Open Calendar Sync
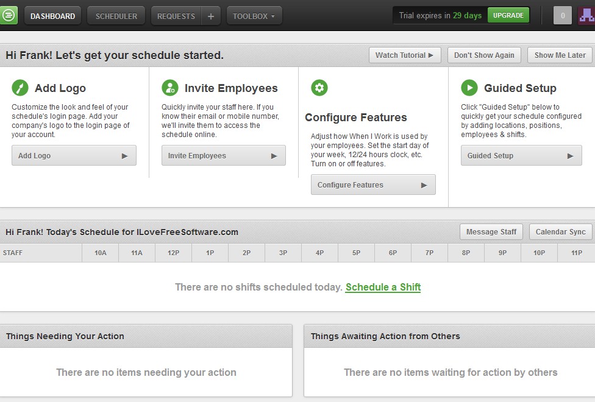 click(x=560, y=231)
